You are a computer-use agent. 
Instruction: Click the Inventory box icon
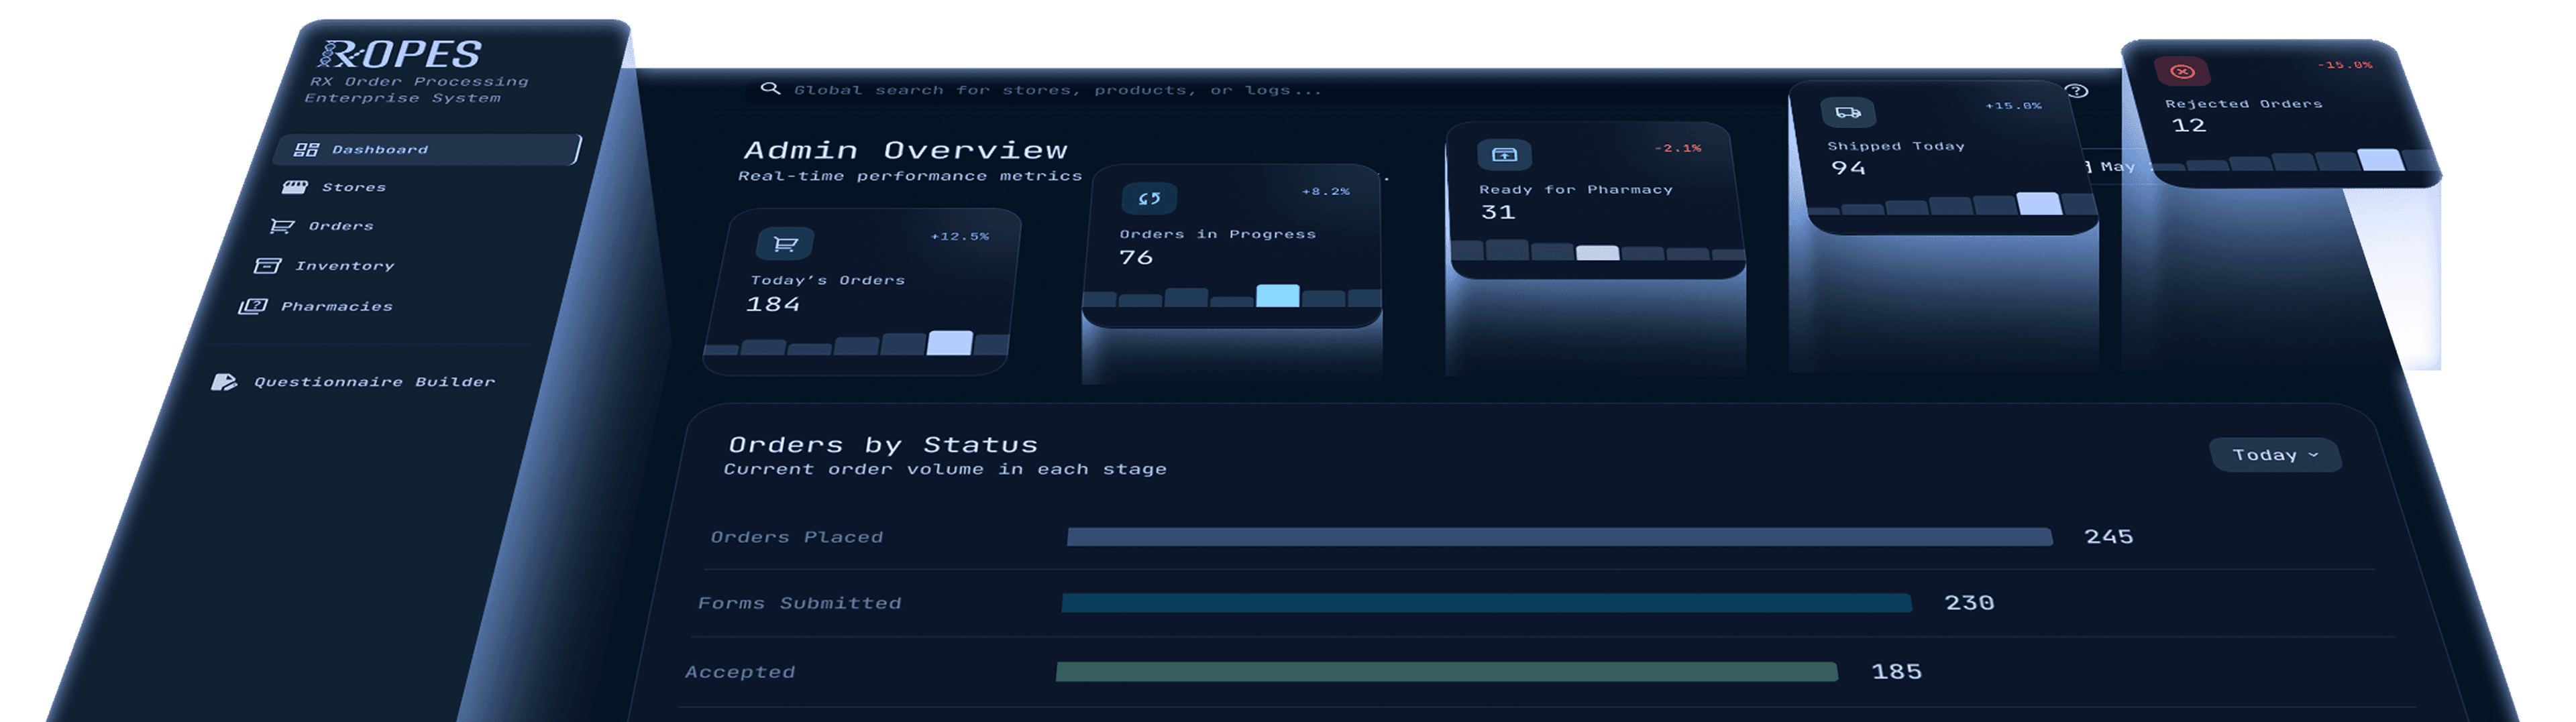[267, 266]
